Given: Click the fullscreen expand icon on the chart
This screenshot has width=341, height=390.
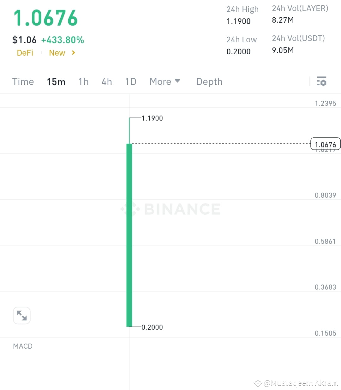Looking at the screenshot, I should 22,315.
